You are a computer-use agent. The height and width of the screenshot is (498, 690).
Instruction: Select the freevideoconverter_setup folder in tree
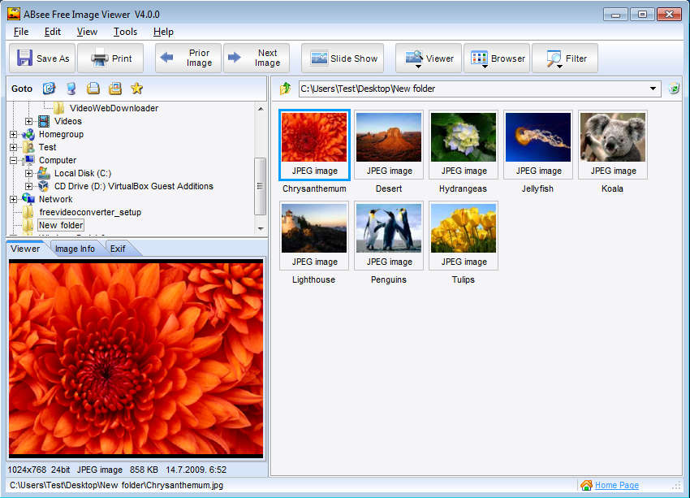click(x=90, y=212)
